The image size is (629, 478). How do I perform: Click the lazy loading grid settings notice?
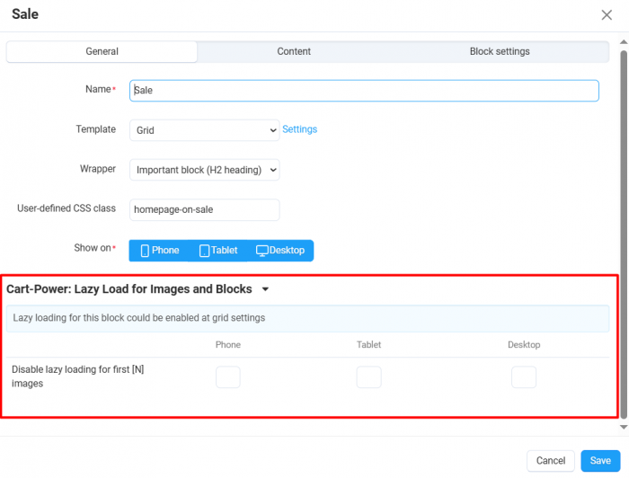click(x=307, y=318)
